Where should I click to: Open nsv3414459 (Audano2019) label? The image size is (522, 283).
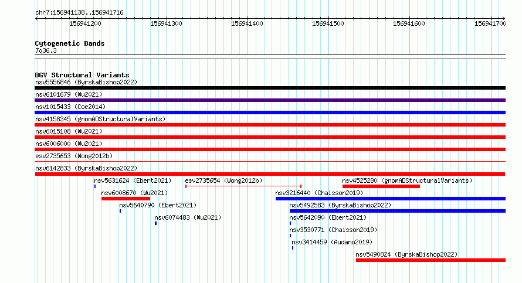[x=332, y=242]
